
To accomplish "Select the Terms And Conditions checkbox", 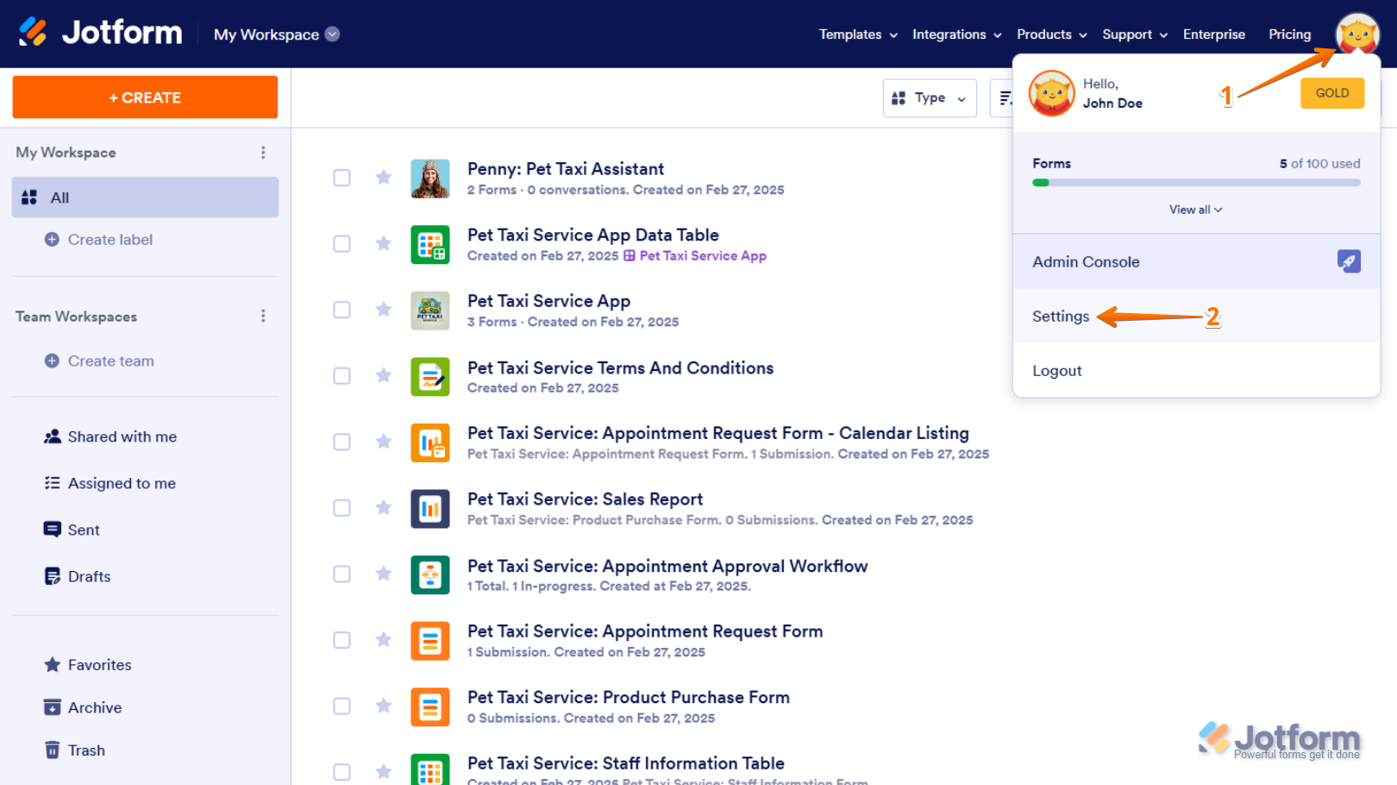I will (x=342, y=375).
